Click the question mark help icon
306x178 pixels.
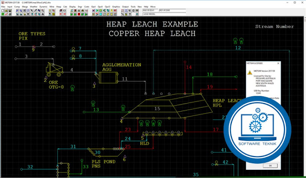130,14
